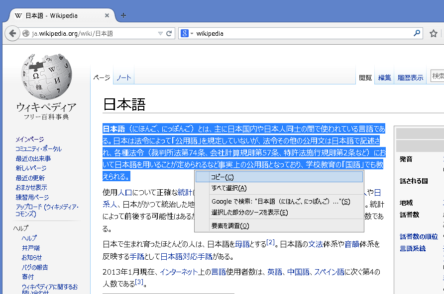Choose コピー(C) from the context menu
This screenshot has width=444, height=294.
[279, 177]
